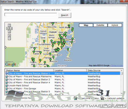
Task: Click scroll-up arrow of station list
Action: [121, 70]
